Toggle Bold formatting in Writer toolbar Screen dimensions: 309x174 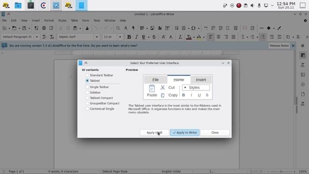pyautogui.click(x=129, y=37)
